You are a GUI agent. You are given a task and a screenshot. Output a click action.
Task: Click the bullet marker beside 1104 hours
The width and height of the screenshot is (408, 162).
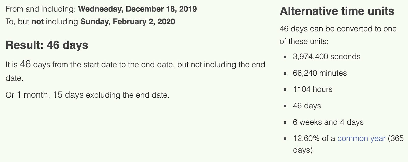(285, 90)
